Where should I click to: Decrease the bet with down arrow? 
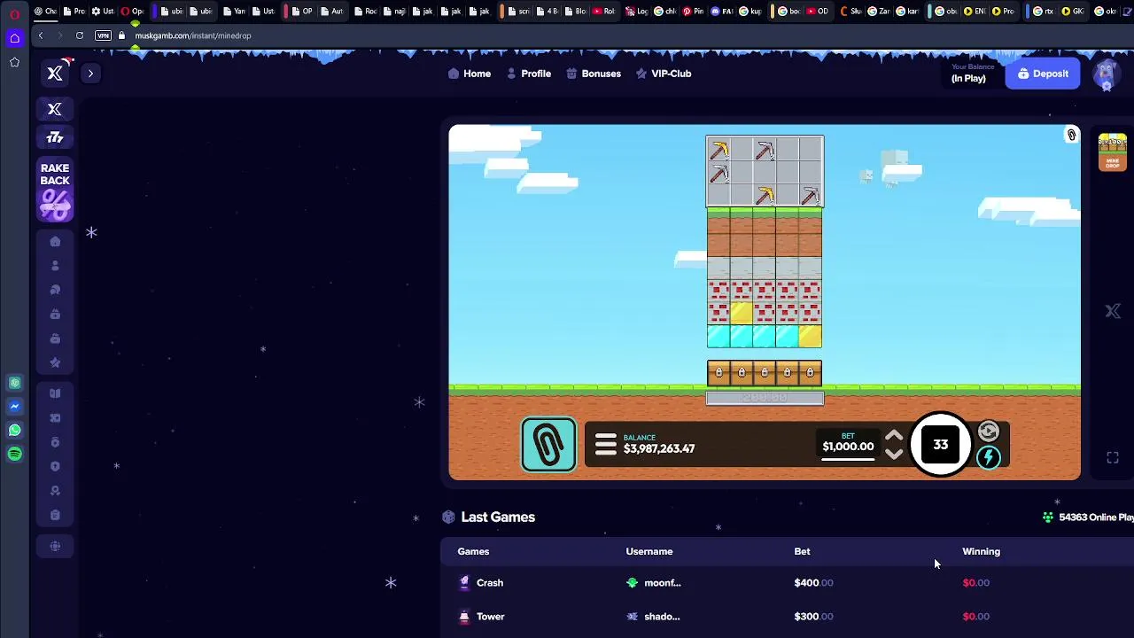894,455
